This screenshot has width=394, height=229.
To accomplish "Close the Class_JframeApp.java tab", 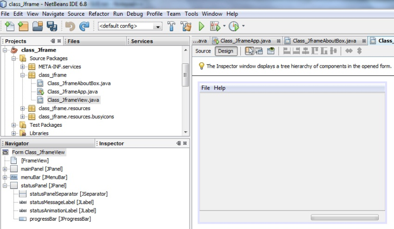I will point(278,41).
